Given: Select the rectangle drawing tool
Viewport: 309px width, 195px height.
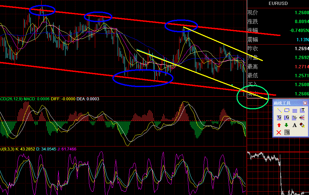Looking at the screenshot, I should tap(287, 111).
